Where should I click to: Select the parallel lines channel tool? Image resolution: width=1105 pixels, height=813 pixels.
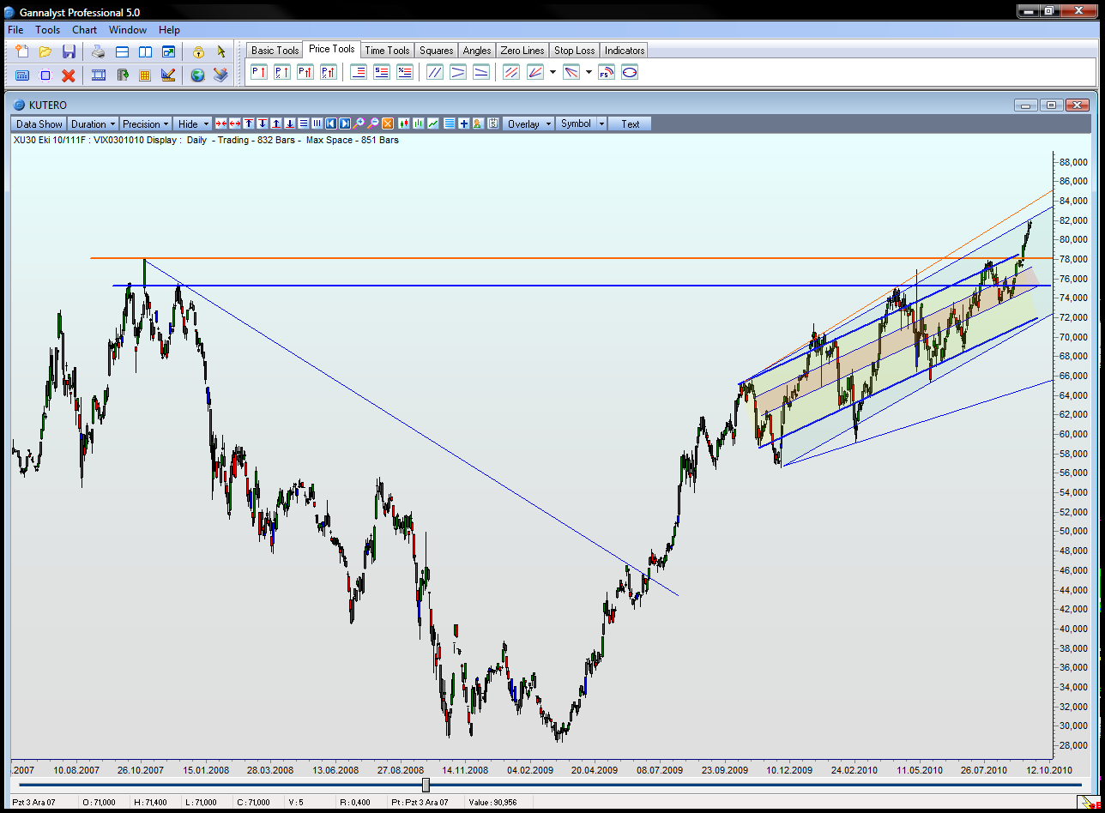click(435, 73)
